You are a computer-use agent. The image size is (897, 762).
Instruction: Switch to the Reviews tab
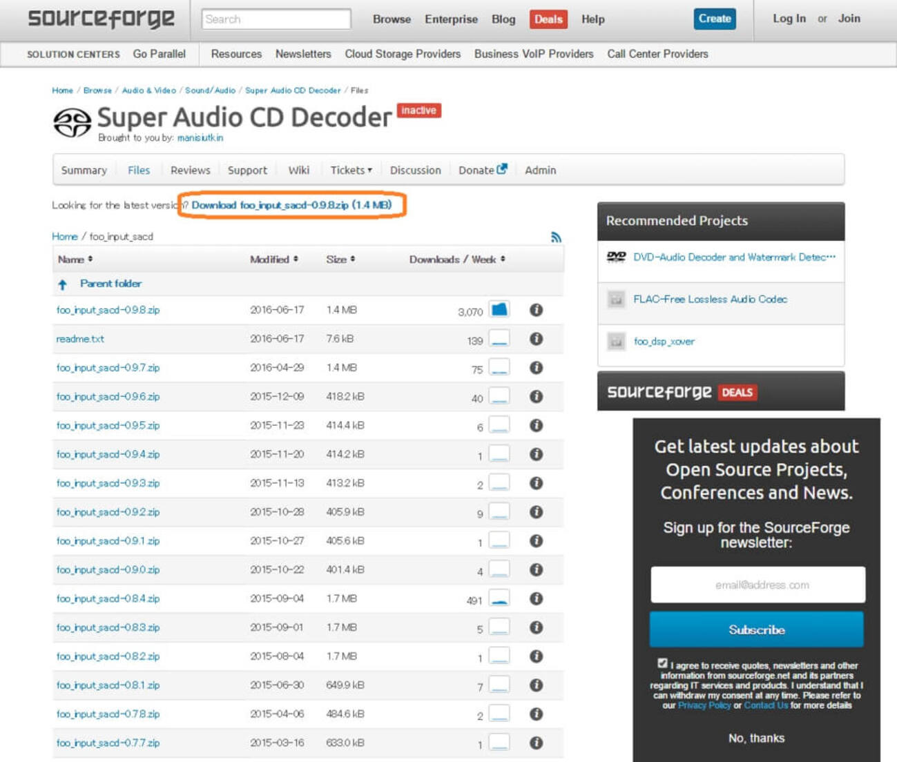(190, 170)
